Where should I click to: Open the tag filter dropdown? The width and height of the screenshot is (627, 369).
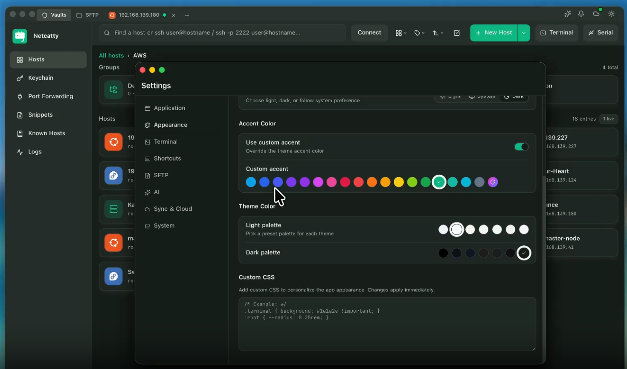(x=419, y=33)
